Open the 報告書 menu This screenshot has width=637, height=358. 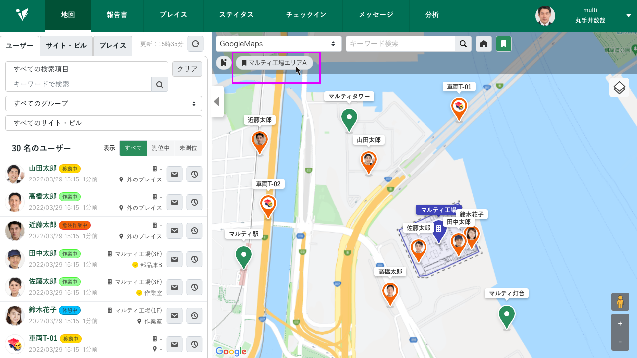(117, 15)
